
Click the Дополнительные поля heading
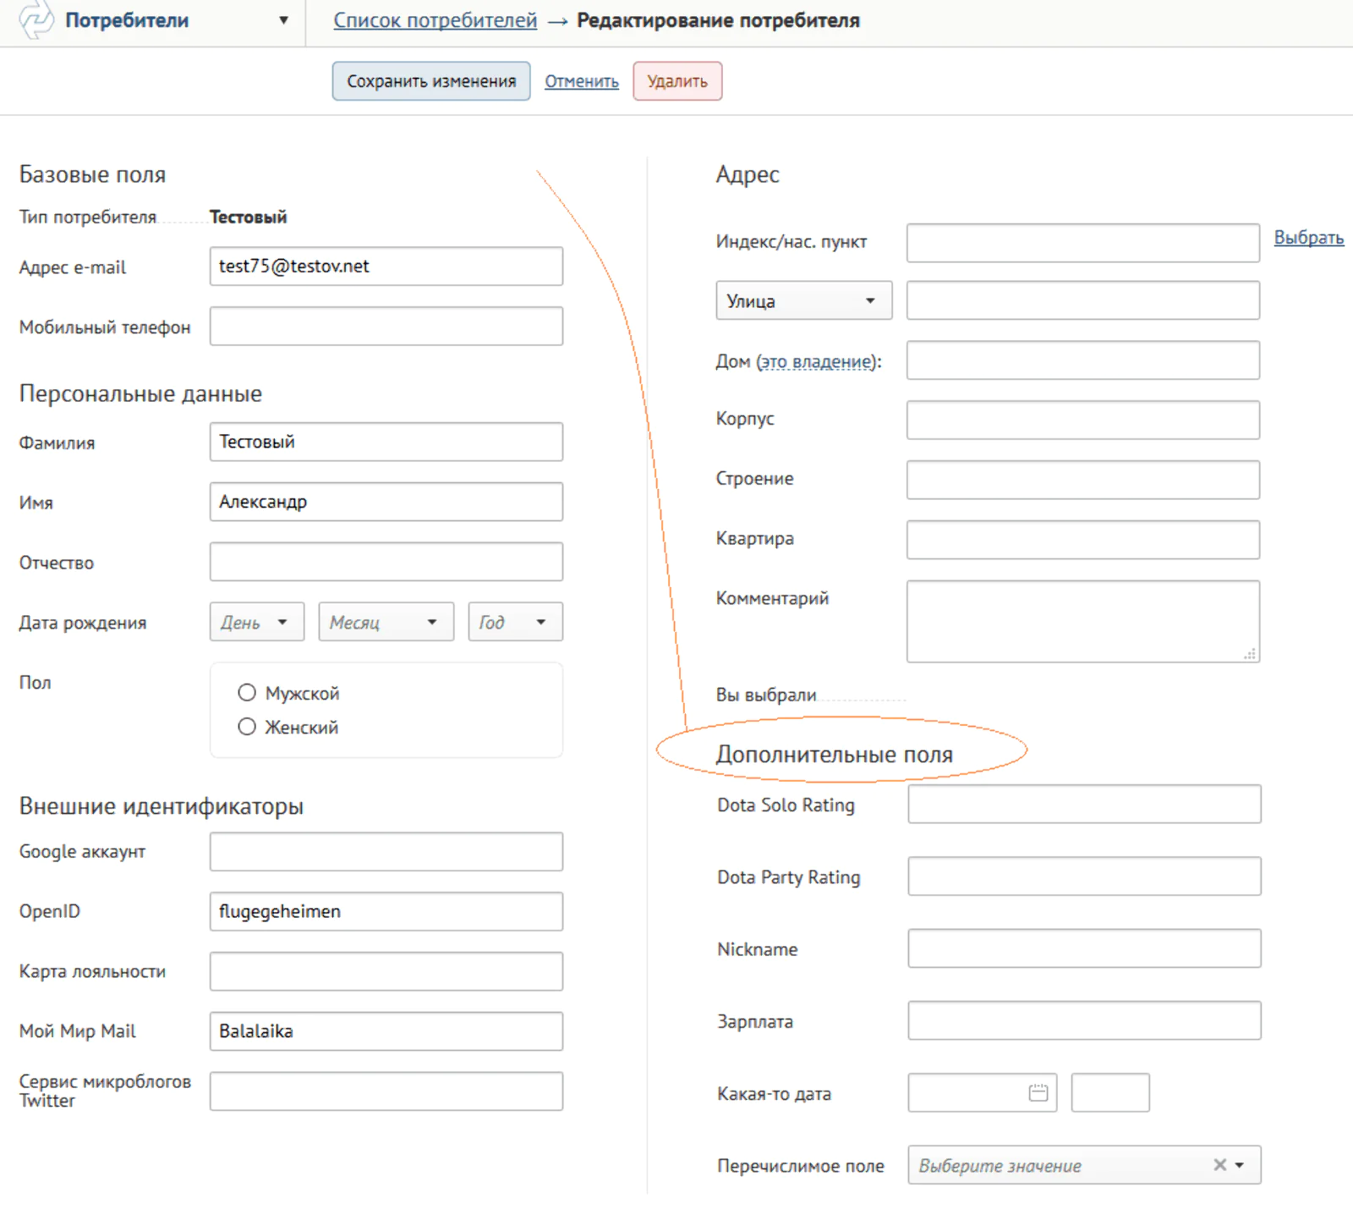click(835, 754)
